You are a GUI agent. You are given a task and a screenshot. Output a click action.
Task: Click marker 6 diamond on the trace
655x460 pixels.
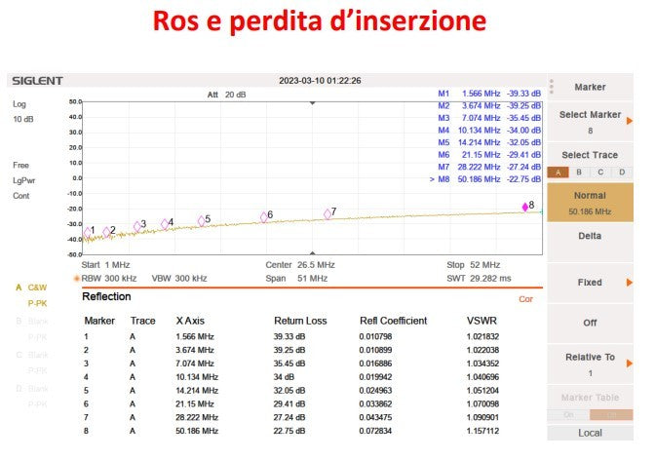click(x=264, y=217)
